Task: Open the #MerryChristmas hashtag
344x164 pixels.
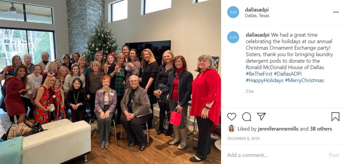Action: [304, 80]
